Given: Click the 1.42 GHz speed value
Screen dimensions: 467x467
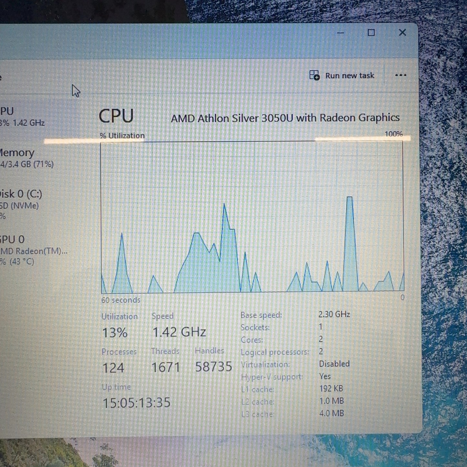Looking at the screenshot, I should pos(179,332).
